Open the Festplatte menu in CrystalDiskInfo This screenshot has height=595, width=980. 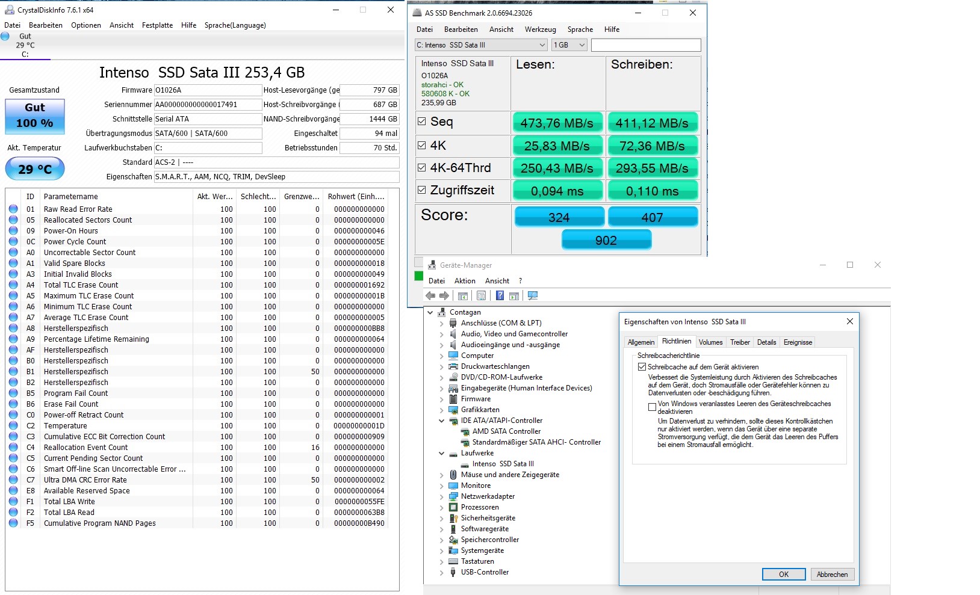point(157,25)
